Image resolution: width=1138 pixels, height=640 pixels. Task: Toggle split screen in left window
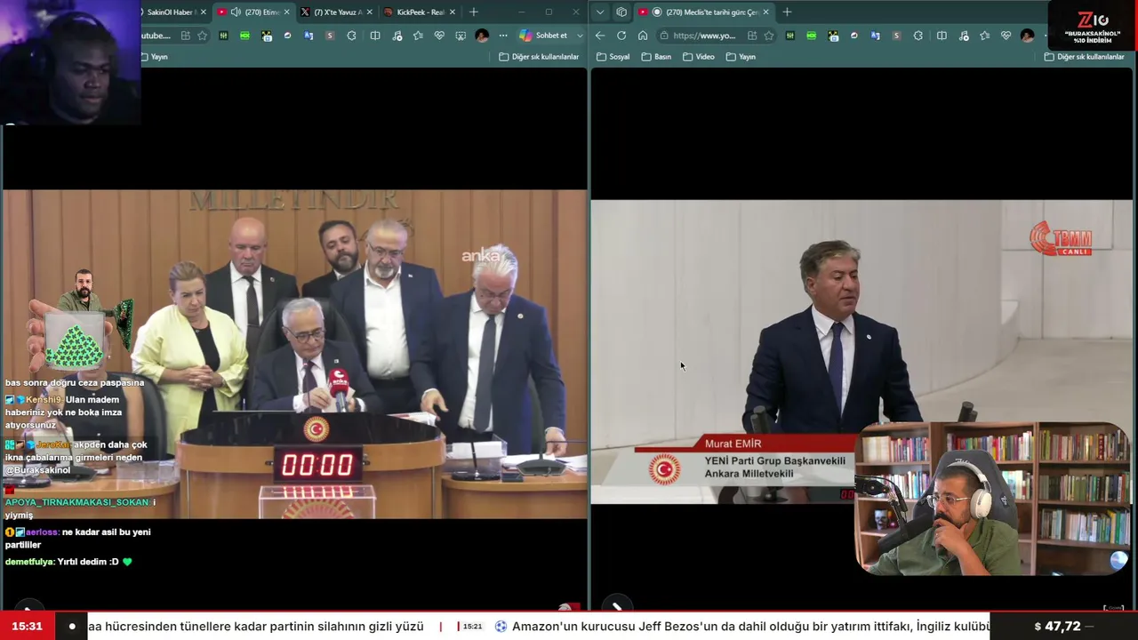(375, 36)
